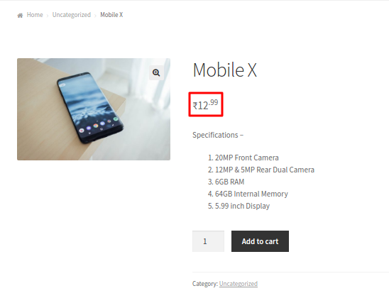The image size is (389, 303).
Task: Select the Mobile X breadcrumb text
Action: point(111,15)
